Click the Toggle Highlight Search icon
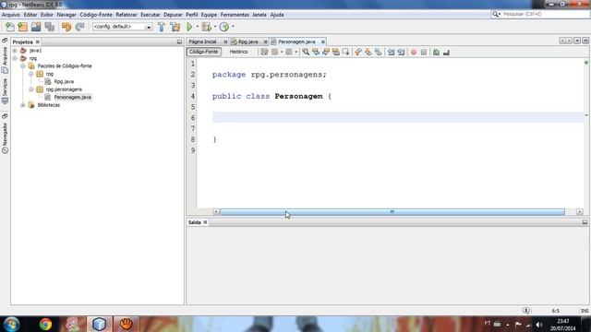 tap(335, 53)
